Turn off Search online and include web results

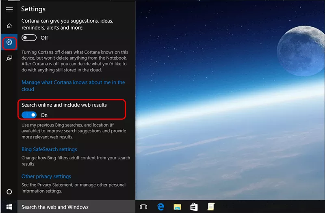click(29, 115)
